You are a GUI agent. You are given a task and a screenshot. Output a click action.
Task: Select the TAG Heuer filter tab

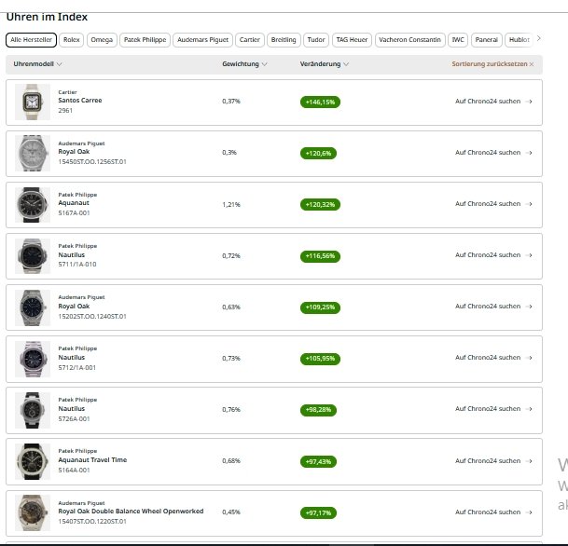click(352, 40)
